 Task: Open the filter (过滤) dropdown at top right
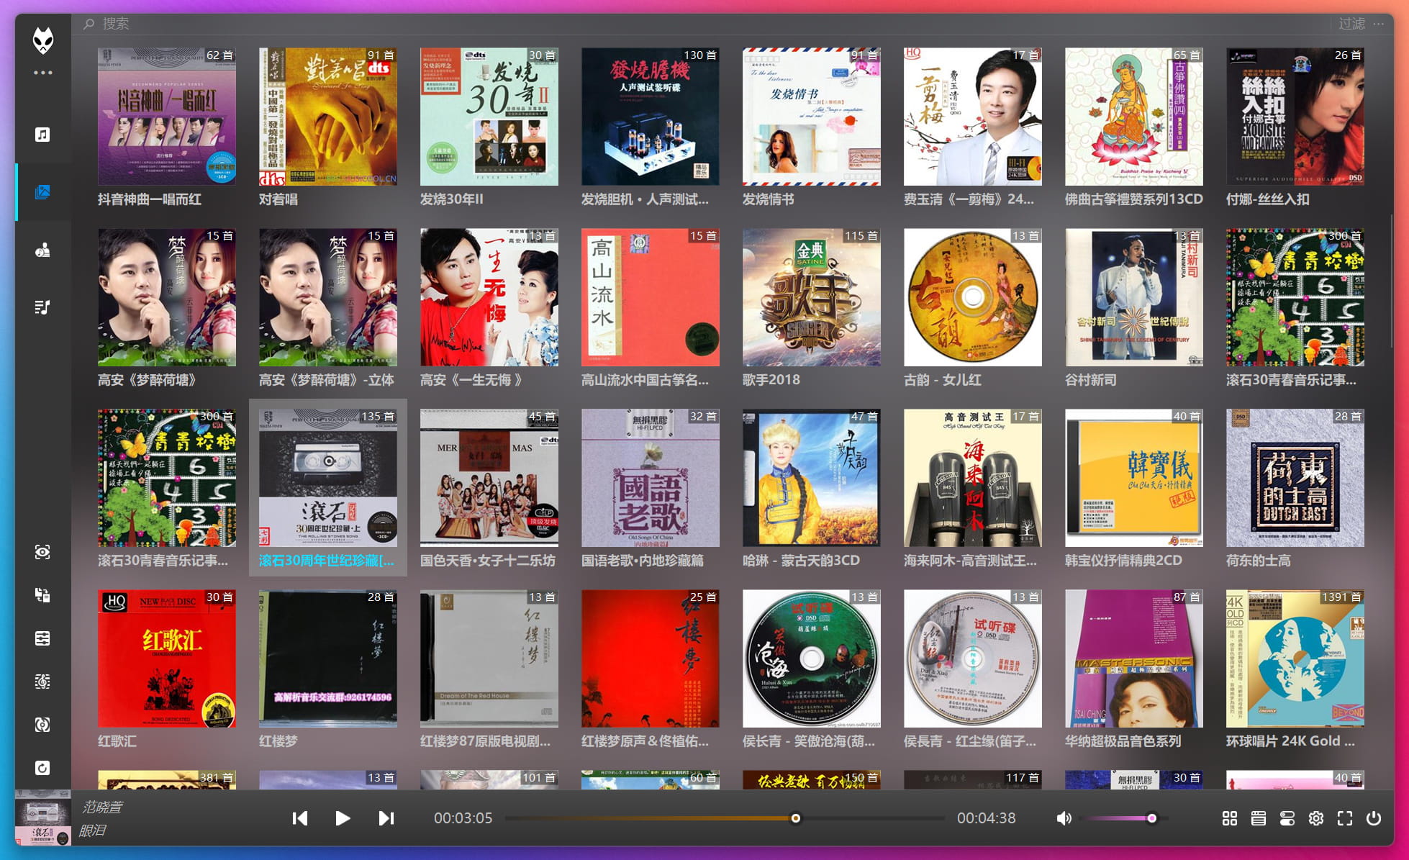(1351, 24)
